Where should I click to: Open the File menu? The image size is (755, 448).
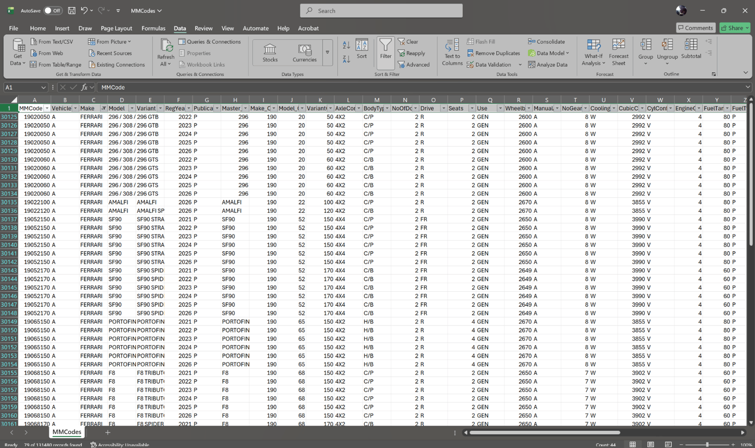(x=14, y=28)
